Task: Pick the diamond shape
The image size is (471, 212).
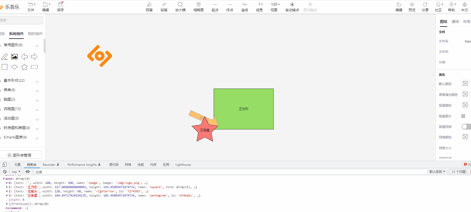Action: (x=14, y=67)
